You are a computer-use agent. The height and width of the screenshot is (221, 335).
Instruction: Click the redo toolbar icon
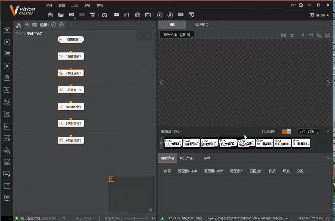point(82,15)
